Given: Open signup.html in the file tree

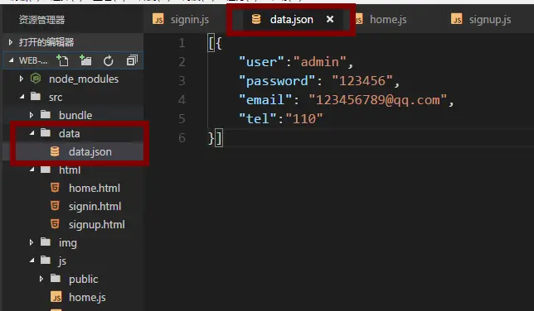Looking at the screenshot, I should click(x=73, y=224).
